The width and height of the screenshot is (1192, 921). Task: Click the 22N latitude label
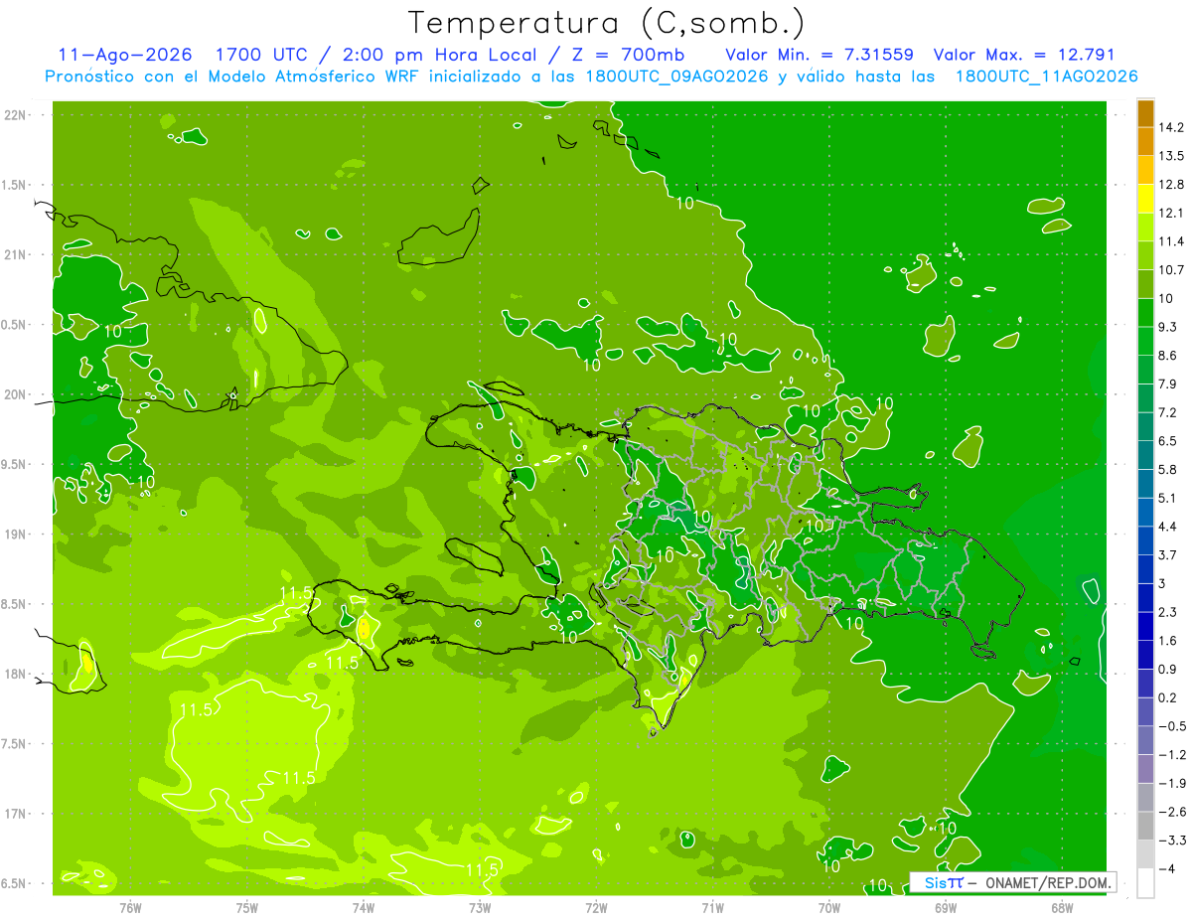[x=17, y=115]
